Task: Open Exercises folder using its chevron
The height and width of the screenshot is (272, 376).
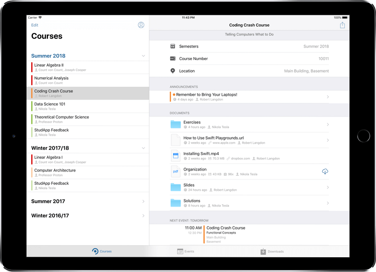Action: point(328,124)
